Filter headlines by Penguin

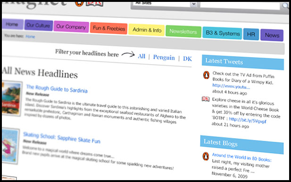[x=164, y=58]
